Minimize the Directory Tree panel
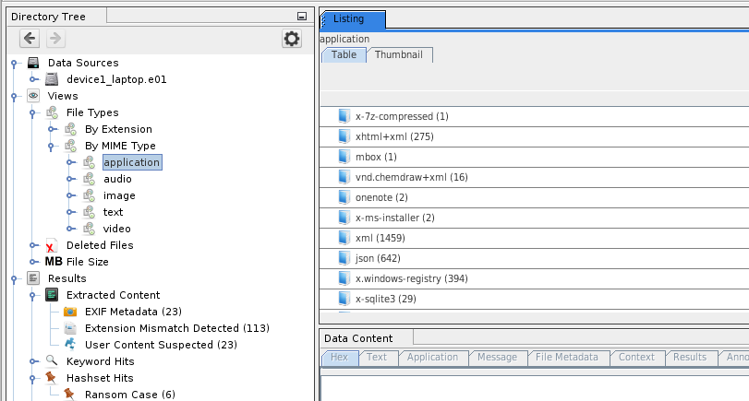This screenshot has width=749, height=401. point(301,17)
